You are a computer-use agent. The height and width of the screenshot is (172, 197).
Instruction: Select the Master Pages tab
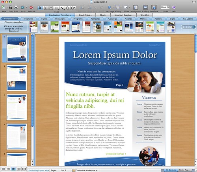(184, 170)
